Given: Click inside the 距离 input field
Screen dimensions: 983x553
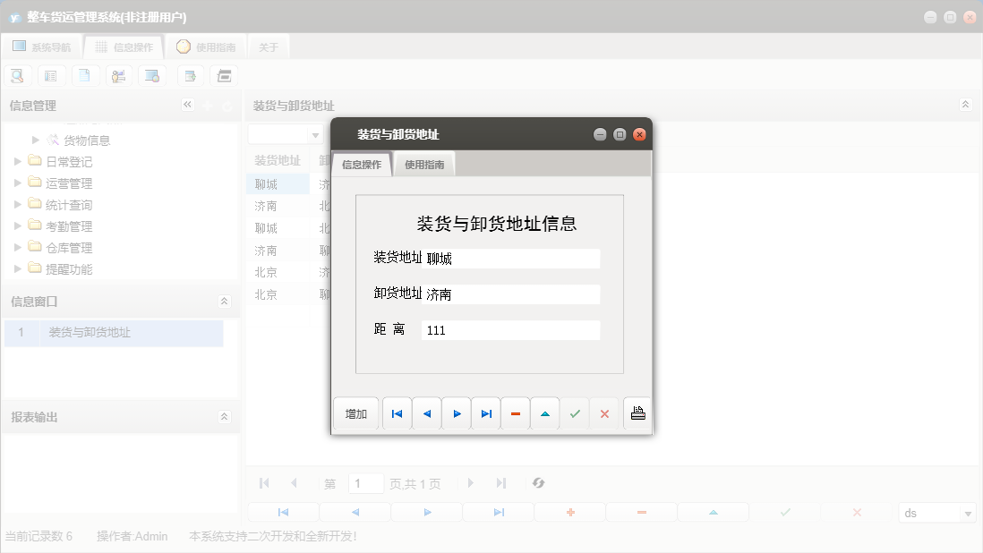Looking at the screenshot, I should click(x=510, y=329).
